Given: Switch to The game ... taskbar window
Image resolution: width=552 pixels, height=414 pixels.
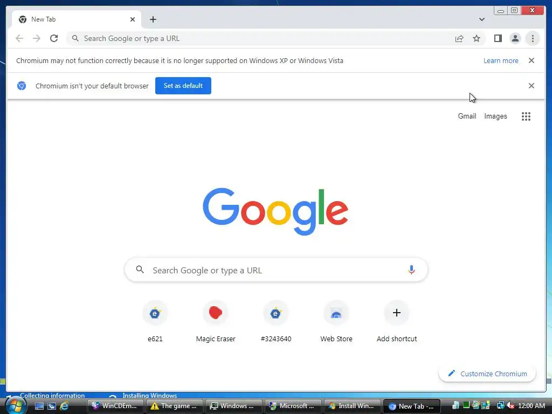Looking at the screenshot, I should tap(175, 406).
